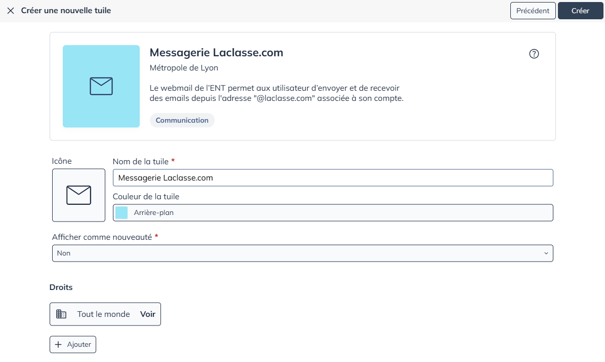
Task: Focus the Nom de la tuile field
Action: (333, 178)
